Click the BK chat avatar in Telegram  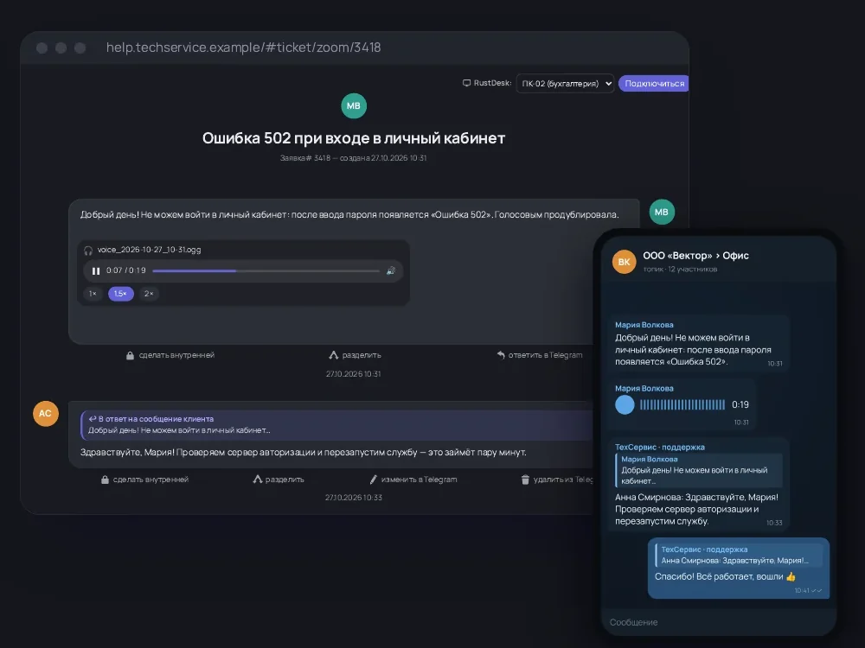624,262
